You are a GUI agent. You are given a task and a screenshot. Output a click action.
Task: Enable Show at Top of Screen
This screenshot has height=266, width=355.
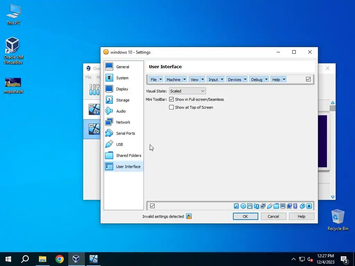click(x=171, y=107)
